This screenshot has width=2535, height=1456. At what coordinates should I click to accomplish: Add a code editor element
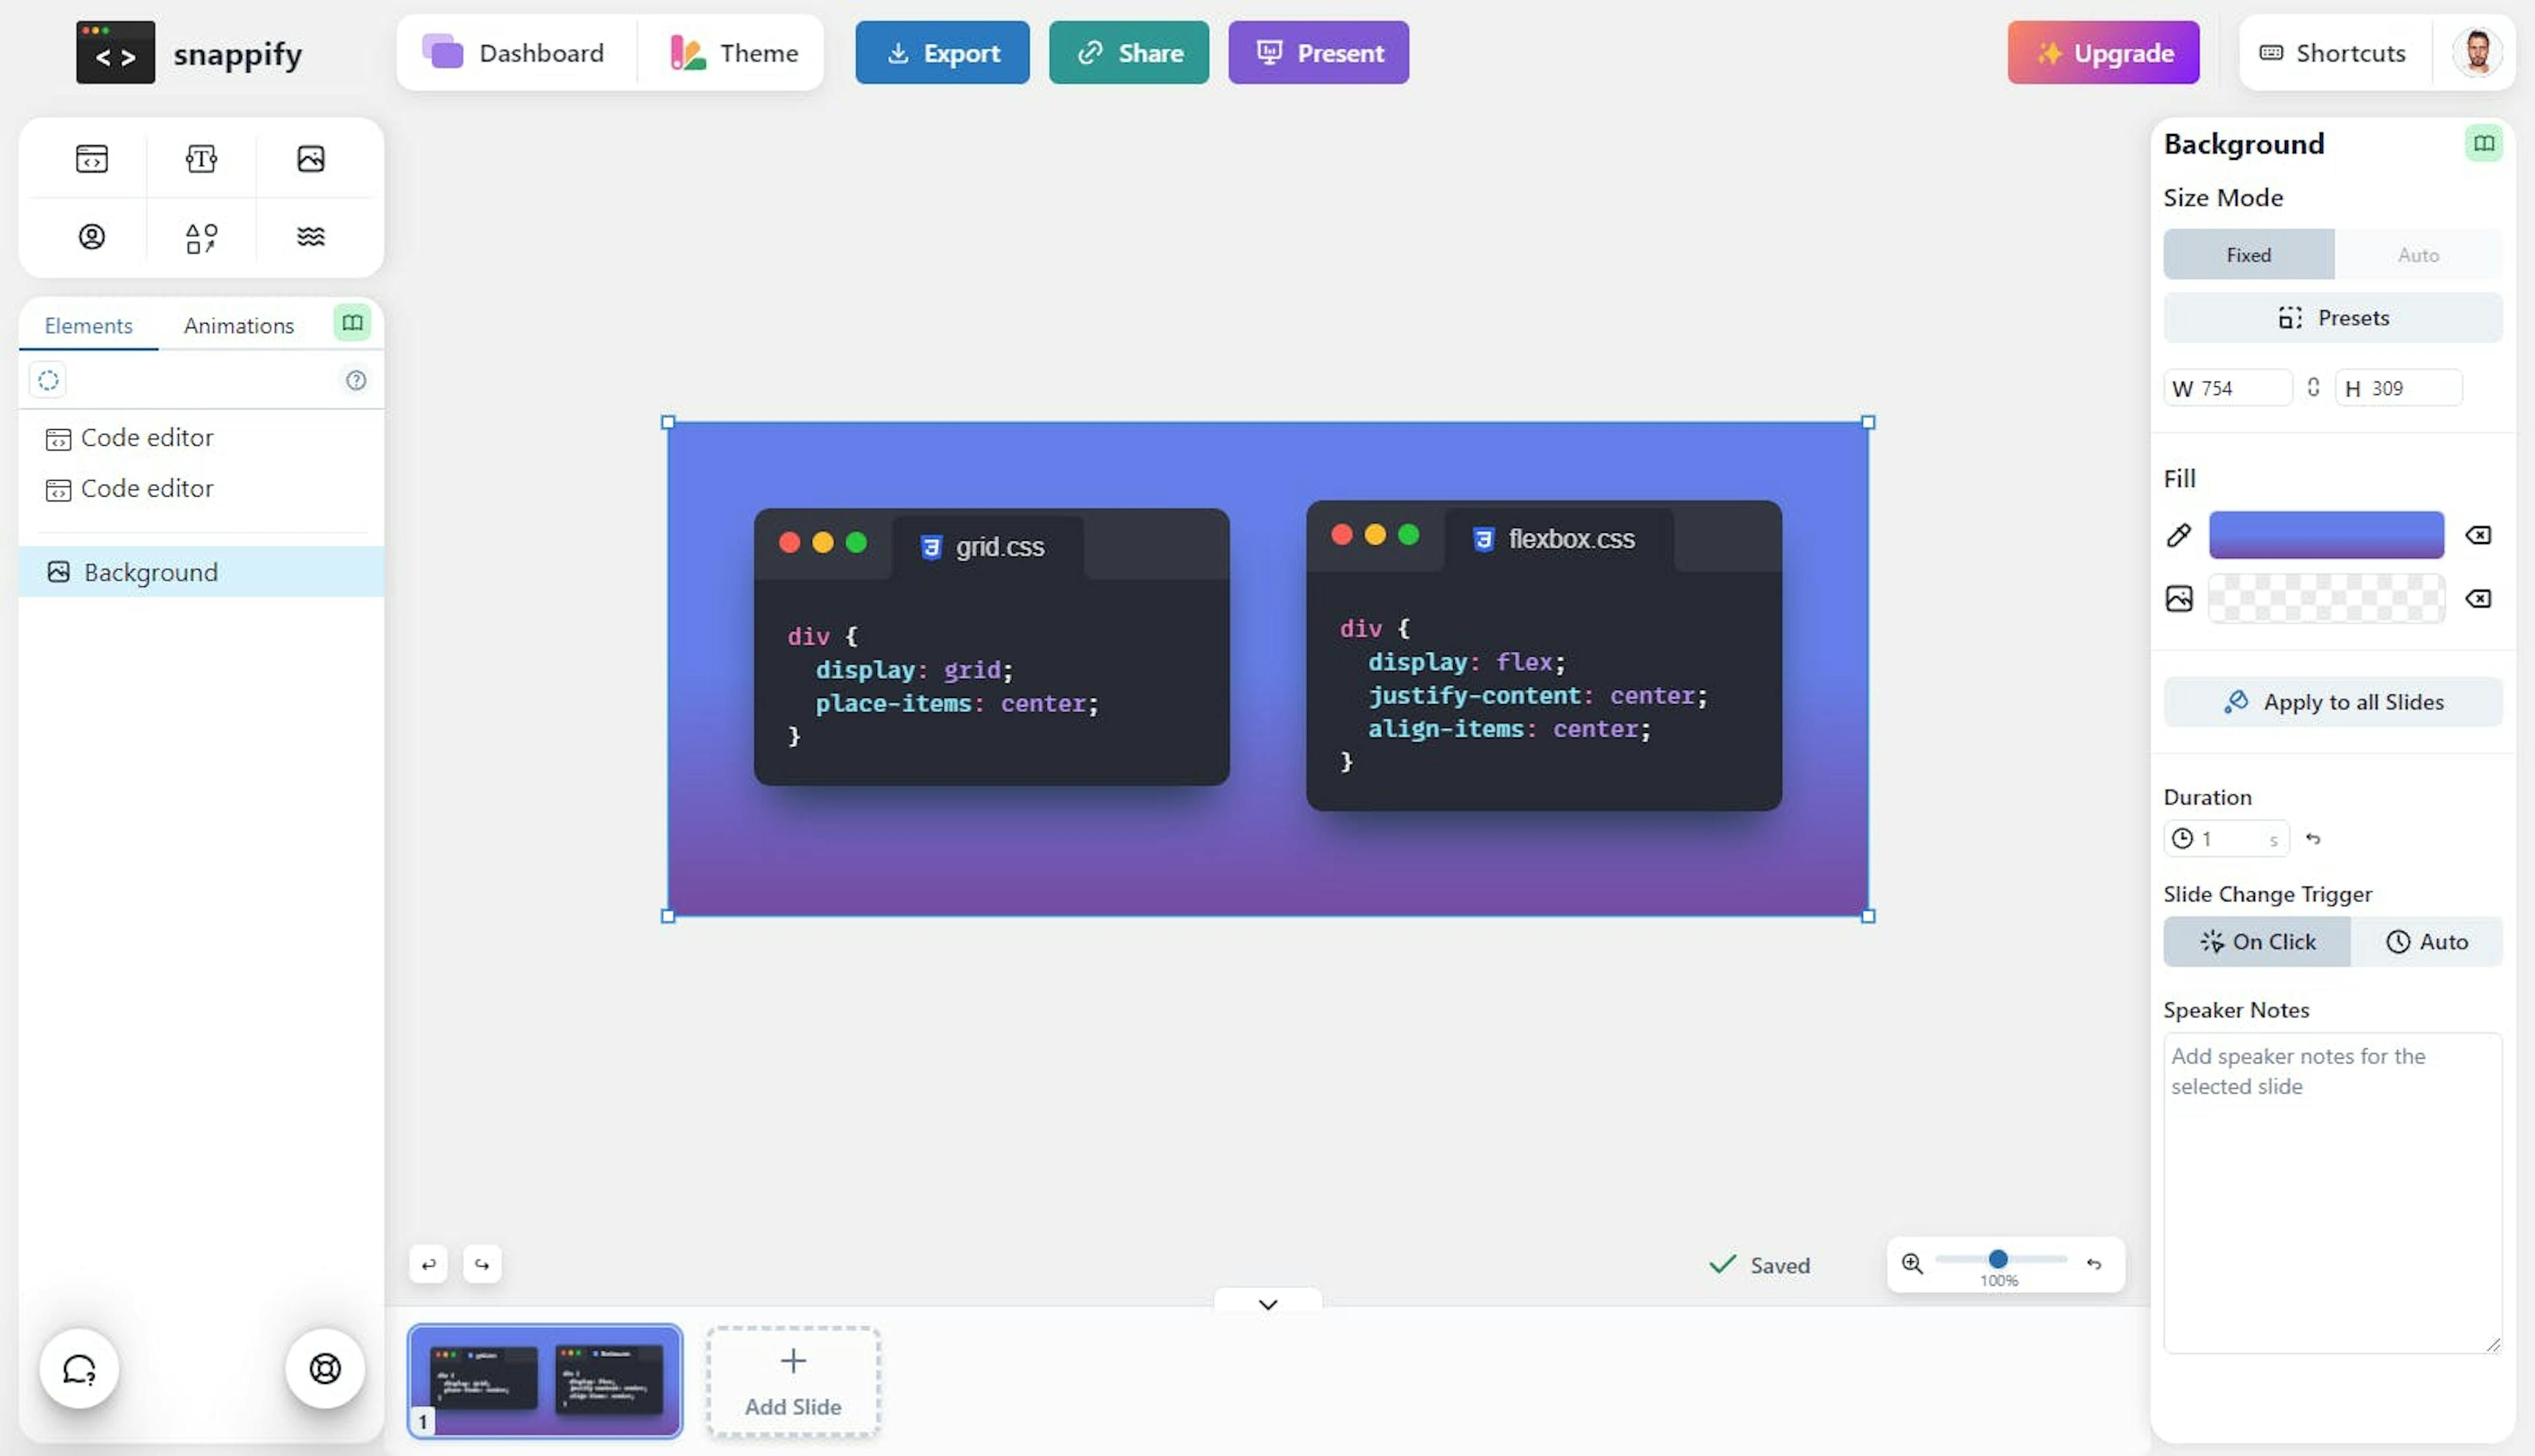[91, 158]
